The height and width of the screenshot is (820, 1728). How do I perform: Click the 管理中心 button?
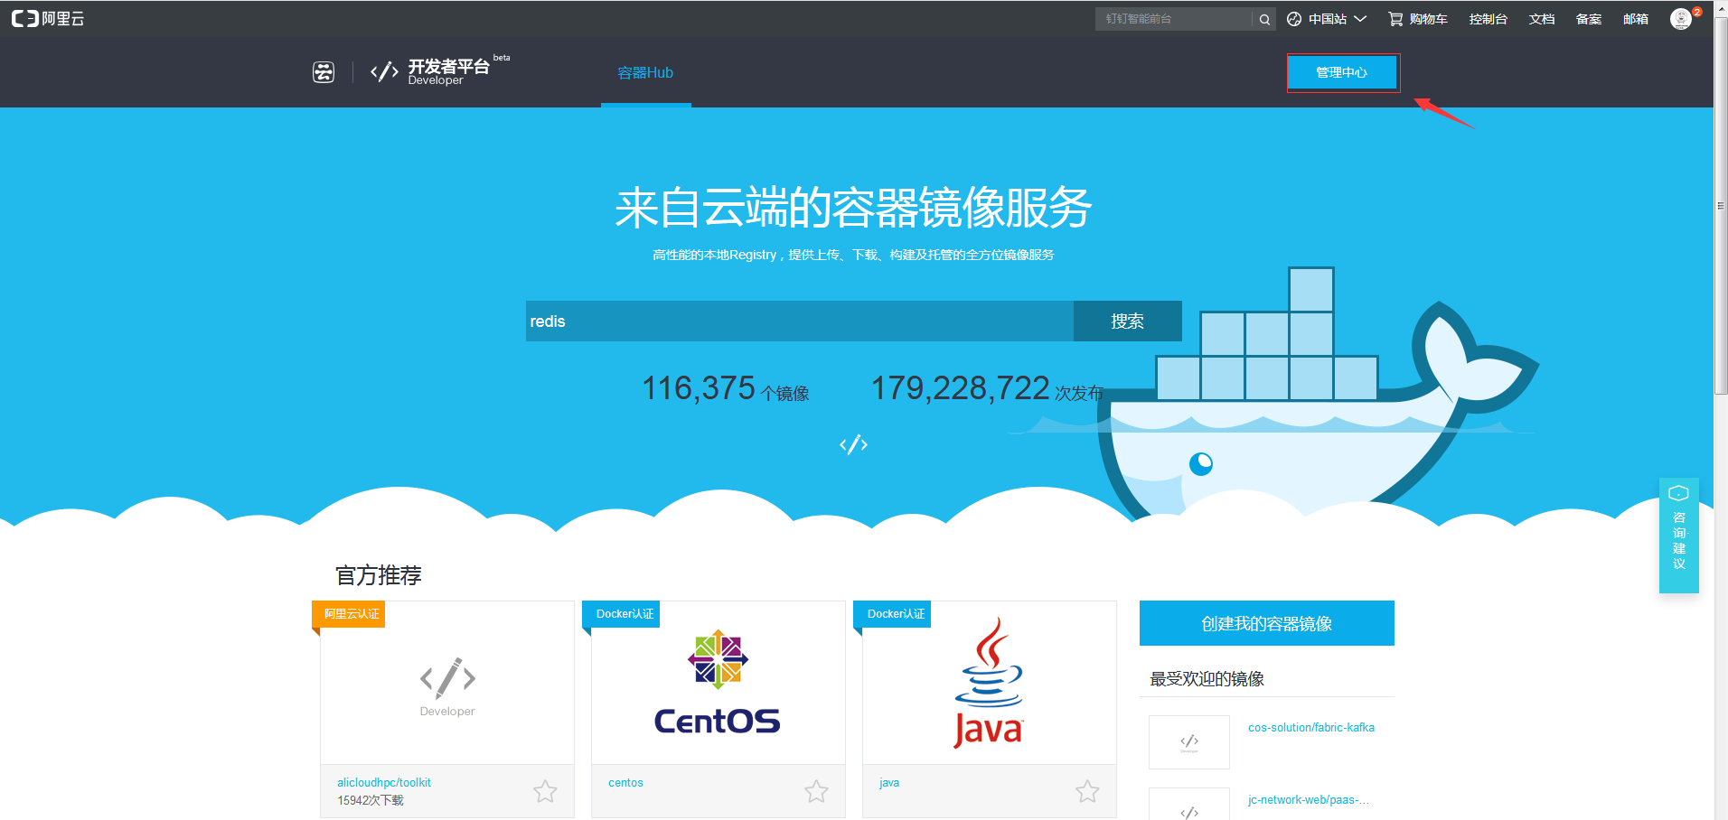coord(1342,72)
